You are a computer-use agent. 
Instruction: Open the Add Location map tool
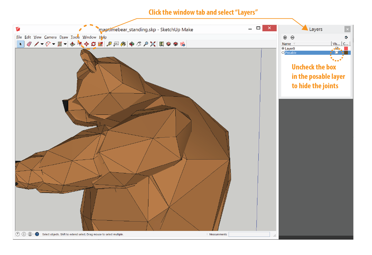tap(162, 44)
